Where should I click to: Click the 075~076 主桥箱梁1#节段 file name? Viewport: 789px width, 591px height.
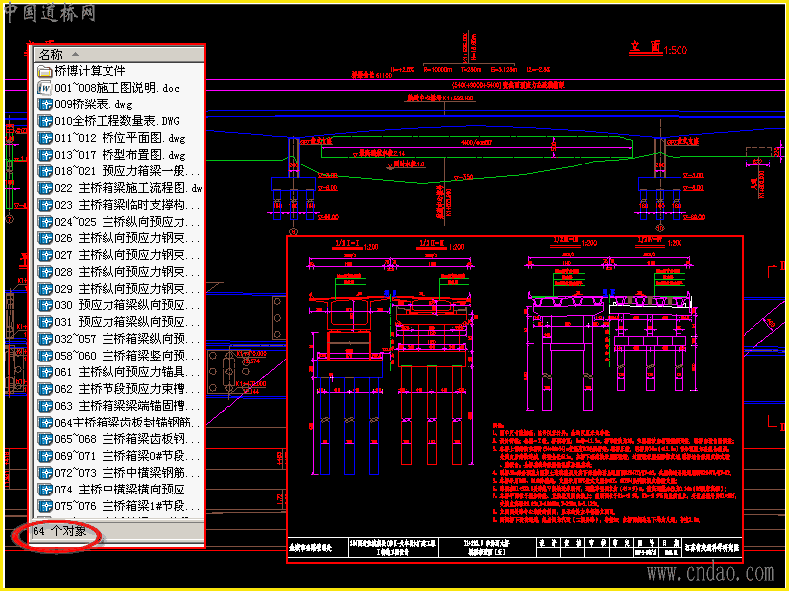point(127,506)
